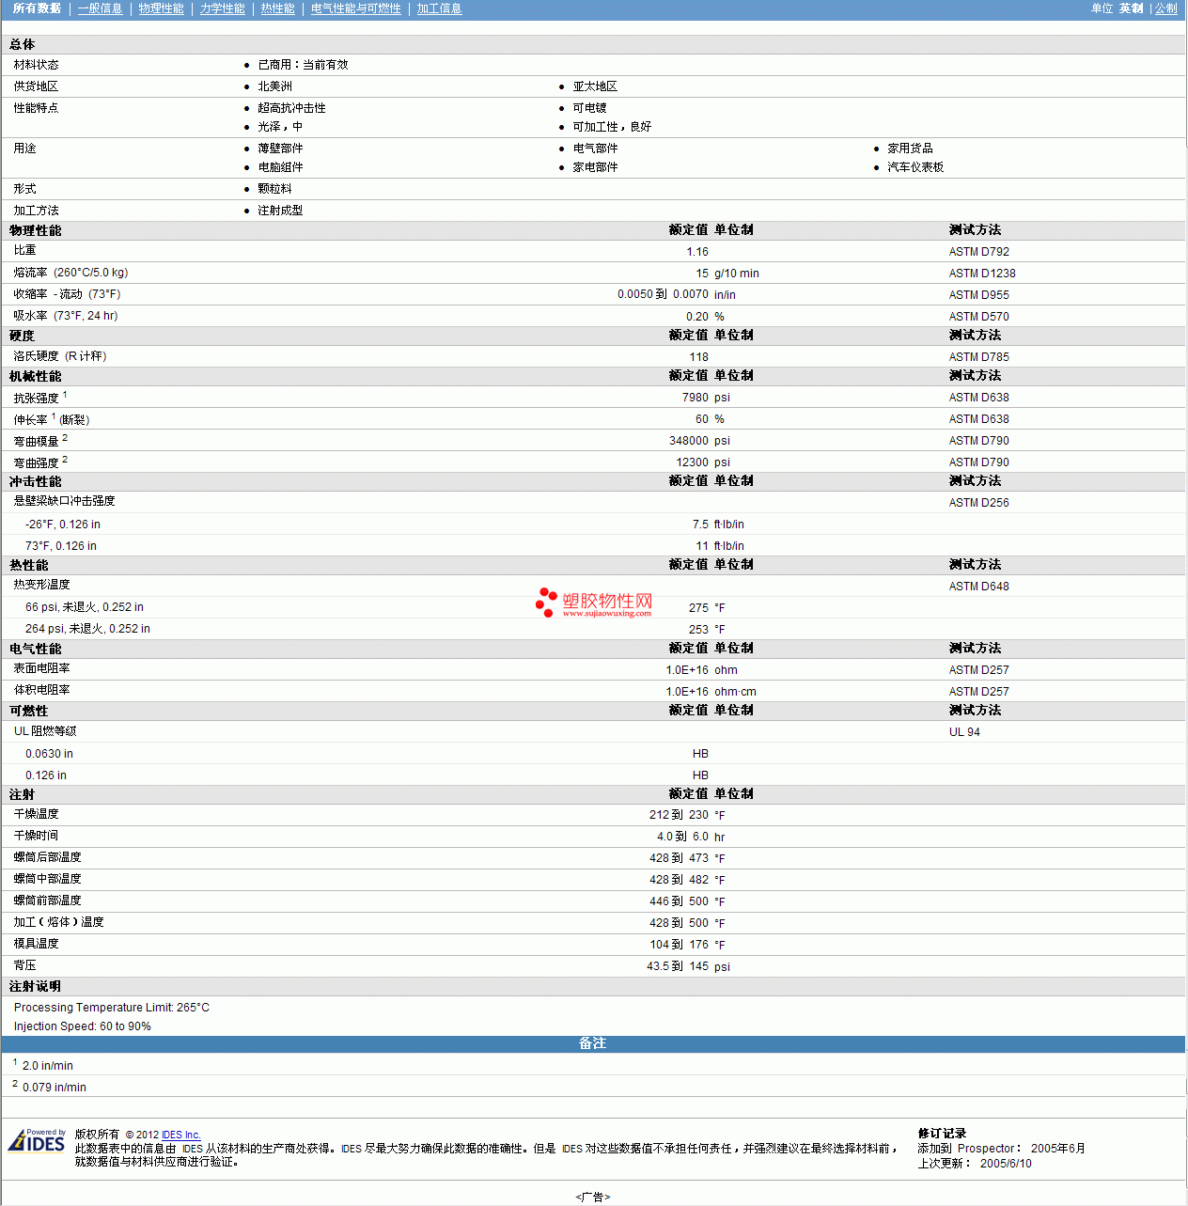
Task: Click the 超高抗冲击性 feature item
Action: (x=292, y=108)
